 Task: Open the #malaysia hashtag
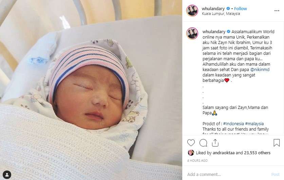pos(254,124)
